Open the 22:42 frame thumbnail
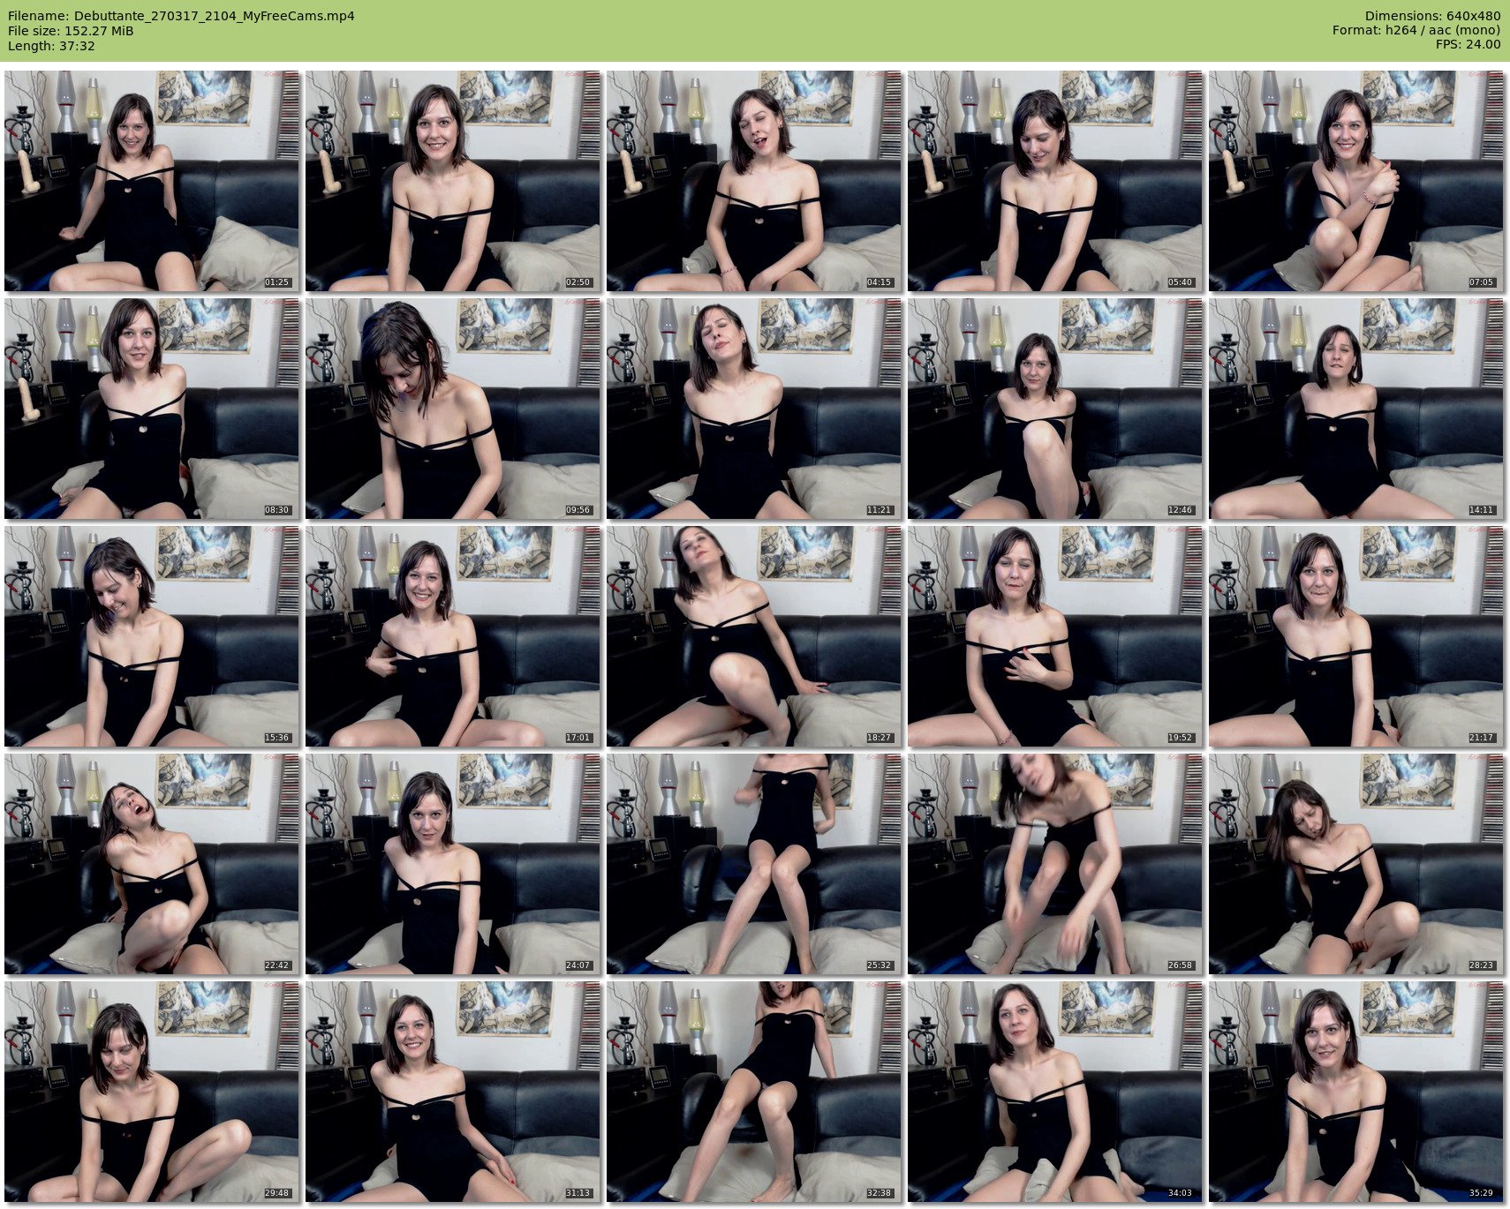 [152, 864]
